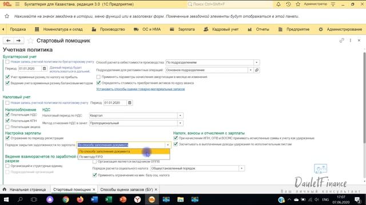Screen dimensions: 366x205
Task: Open calendar for the accounting Период date
Action: pyautogui.click(x=45, y=68)
